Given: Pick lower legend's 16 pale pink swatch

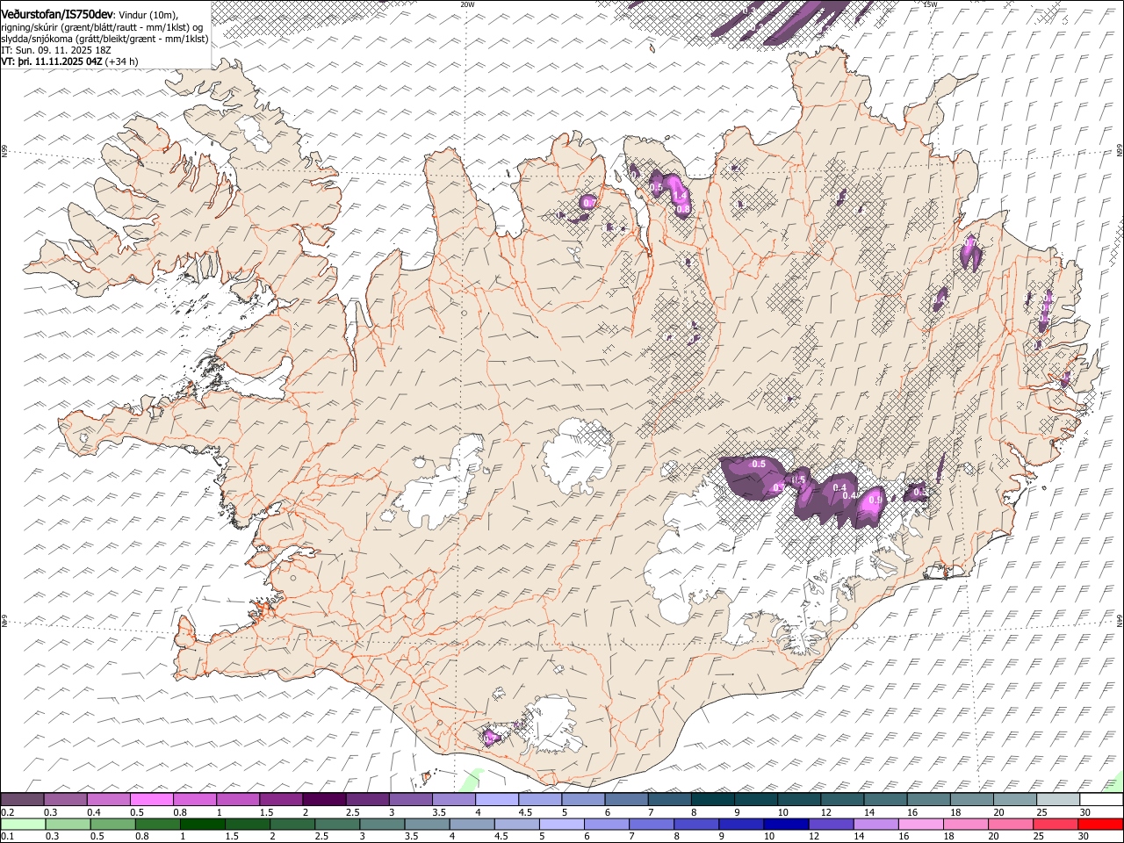Looking at the screenshot, I should pos(920,824).
